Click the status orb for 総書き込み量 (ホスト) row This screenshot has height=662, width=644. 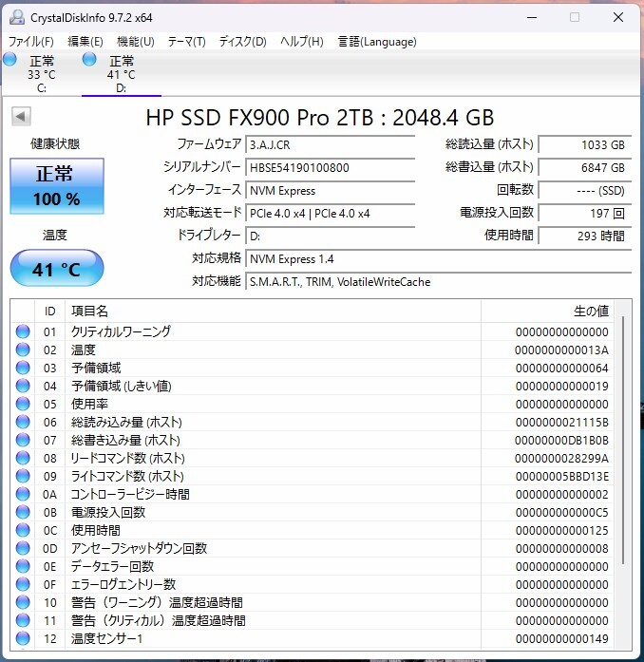(23, 440)
